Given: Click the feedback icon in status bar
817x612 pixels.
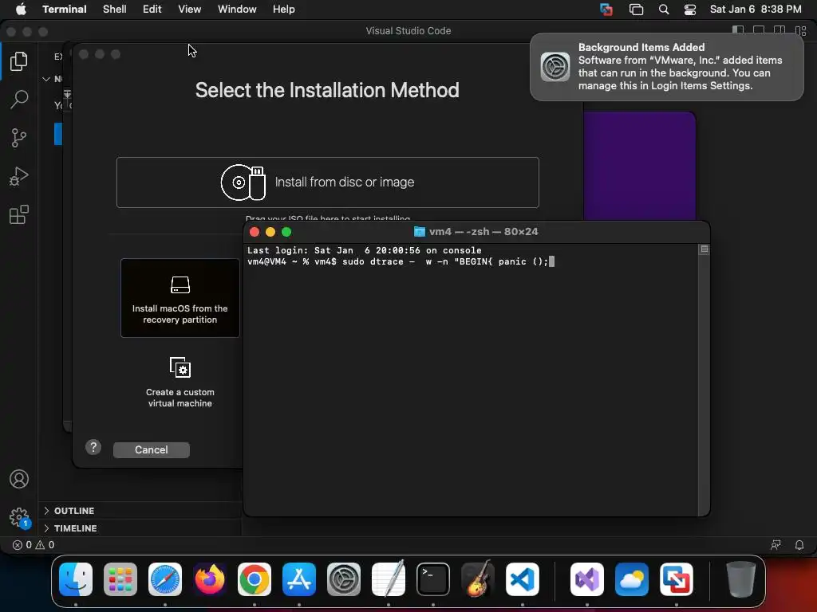Looking at the screenshot, I should coord(776,545).
